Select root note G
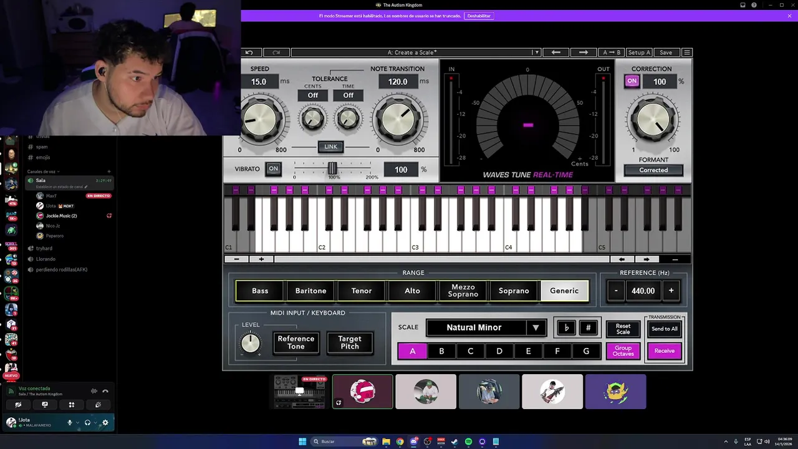798x449 pixels. coord(586,351)
